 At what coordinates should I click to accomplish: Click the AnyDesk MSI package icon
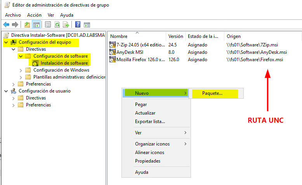pyautogui.click(x=113, y=52)
